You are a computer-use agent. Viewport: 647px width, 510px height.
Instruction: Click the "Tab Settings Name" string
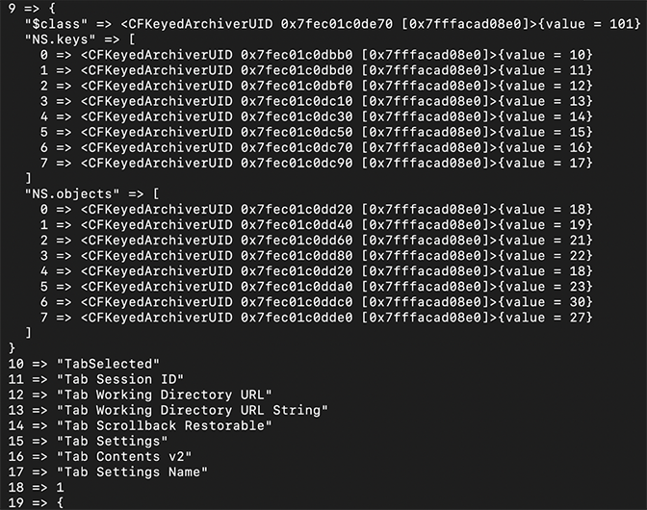pyautogui.click(x=132, y=472)
